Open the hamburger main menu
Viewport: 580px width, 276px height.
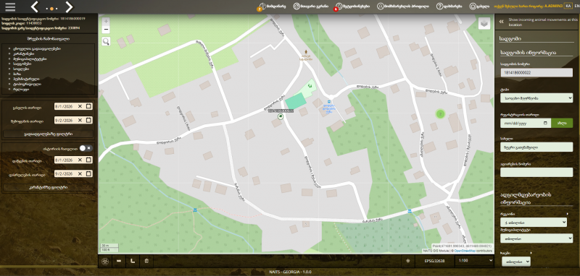tap(10, 7)
